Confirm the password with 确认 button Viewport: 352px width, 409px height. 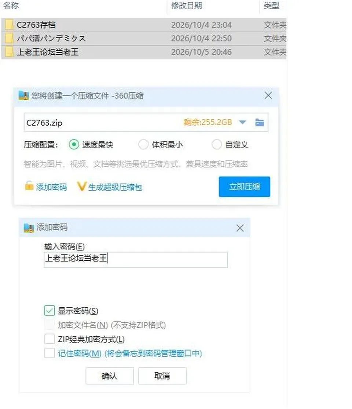110,376
